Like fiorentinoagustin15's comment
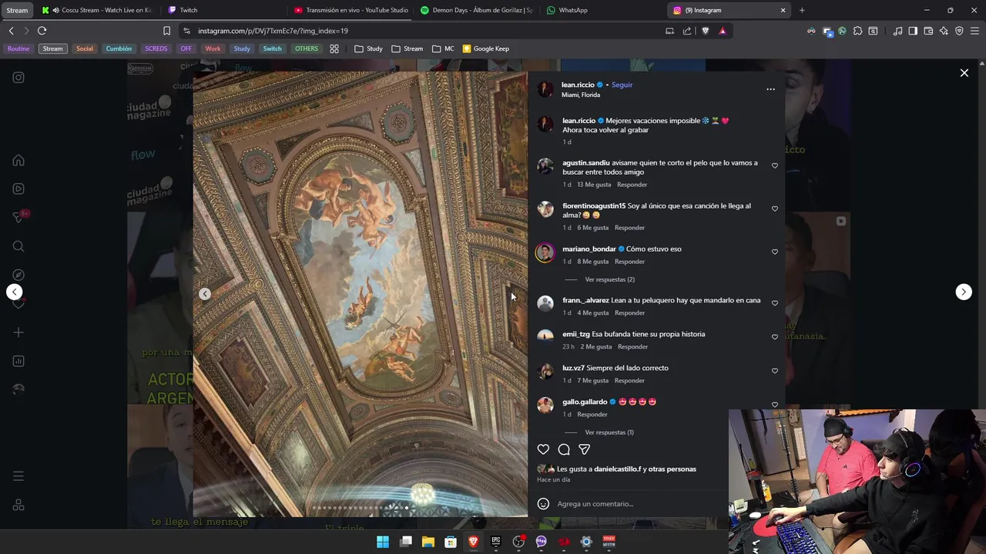986x554 pixels. (x=775, y=209)
